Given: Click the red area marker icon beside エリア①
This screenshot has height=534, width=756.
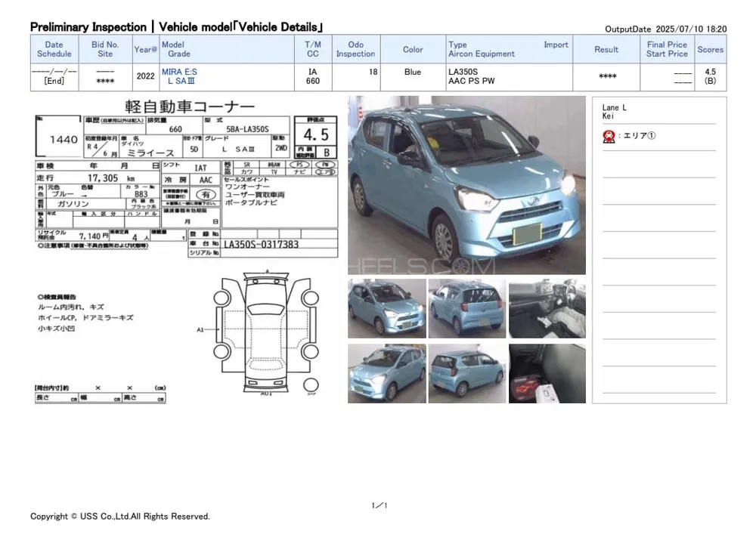Looking at the screenshot, I should click(609, 136).
